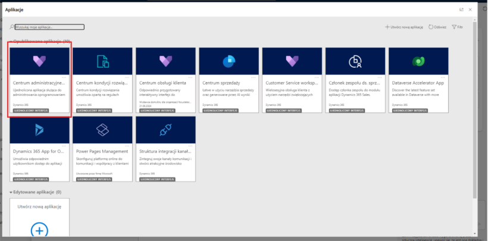Focus the Wyszukaj moje aplikacje search field
Image resolution: width=488 pixels, height=241 pixels.
click(49, 27)
